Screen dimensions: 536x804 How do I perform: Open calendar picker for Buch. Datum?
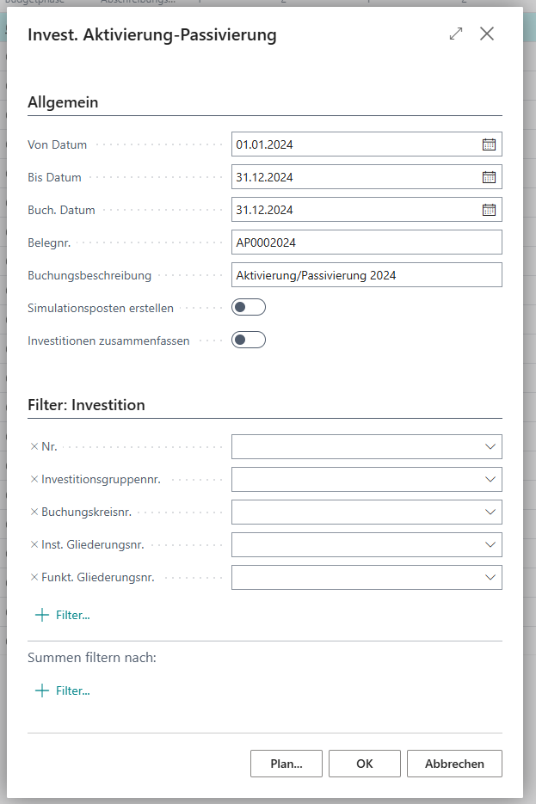(489, 210)
